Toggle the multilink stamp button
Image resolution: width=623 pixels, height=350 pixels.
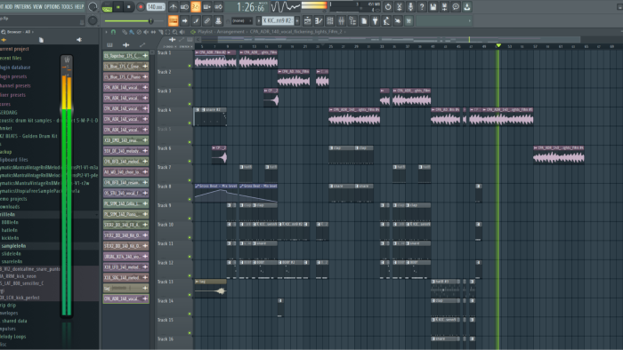[218, 20]
